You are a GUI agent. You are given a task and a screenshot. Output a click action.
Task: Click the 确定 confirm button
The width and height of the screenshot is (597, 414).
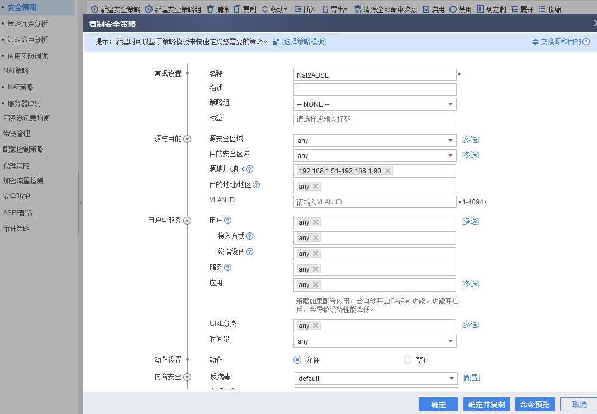[x=438, y=405]
